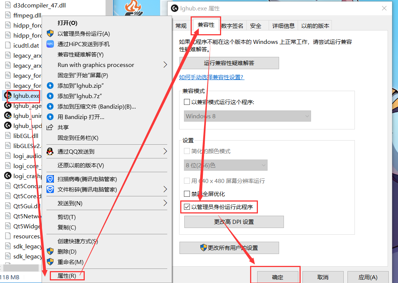Expand the 发送到(N) submenu arrow
398x283 pixels.
click(x=165, y=203)
